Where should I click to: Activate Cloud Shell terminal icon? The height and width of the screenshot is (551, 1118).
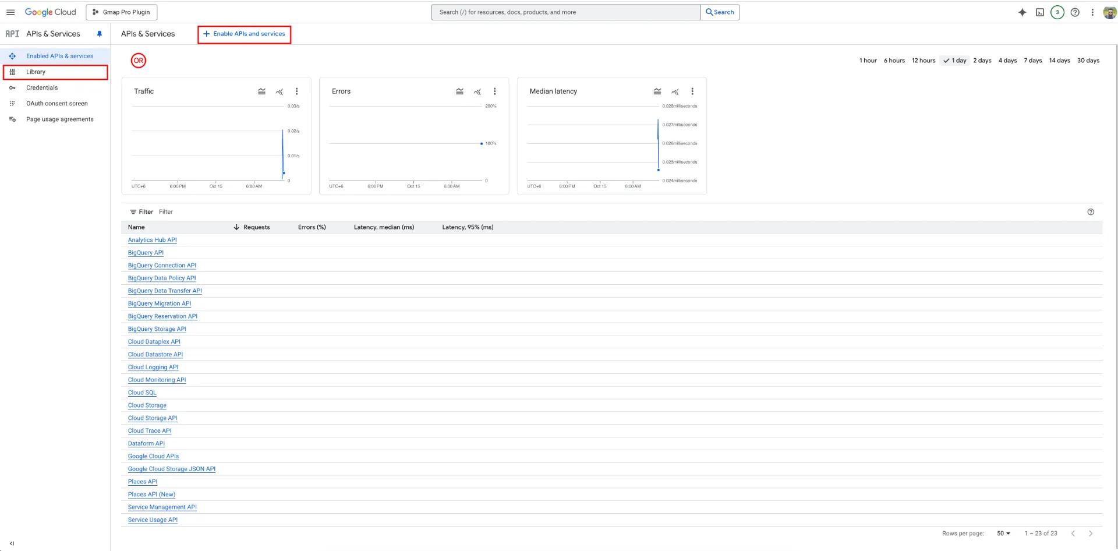(x=1040, y=12)
